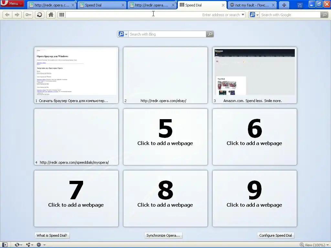Click the Configure Speed Dial button

[x=275, y=235]
